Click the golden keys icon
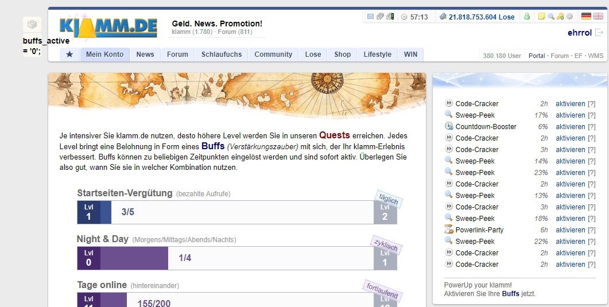Image resolution: width=609 pixels, height=307 pixels. tap(560, 17)
